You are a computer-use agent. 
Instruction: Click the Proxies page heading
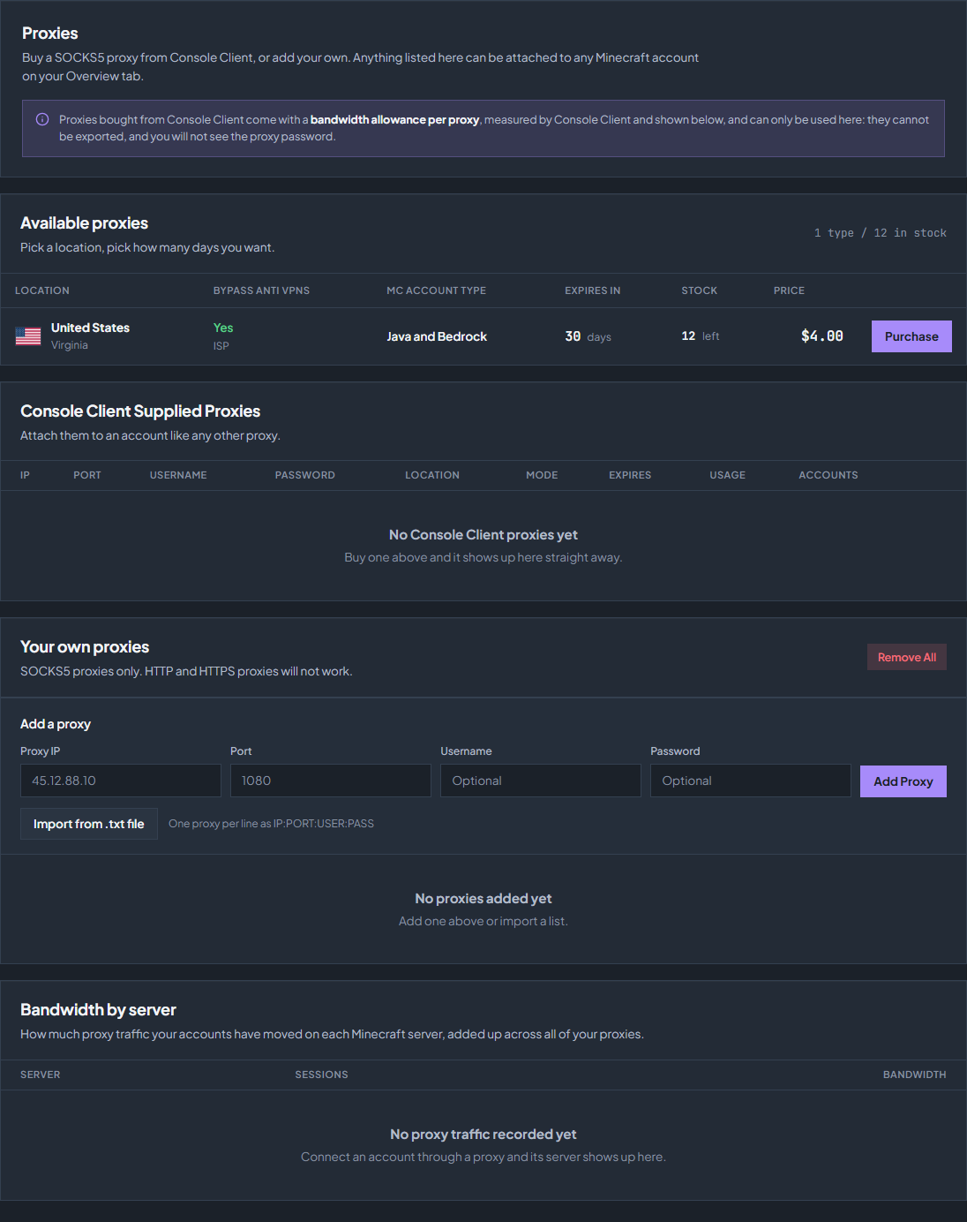coord(50,34)
